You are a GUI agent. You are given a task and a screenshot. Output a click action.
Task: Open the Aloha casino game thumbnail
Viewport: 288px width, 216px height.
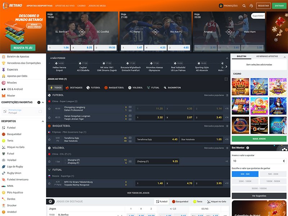pos(240,106)
